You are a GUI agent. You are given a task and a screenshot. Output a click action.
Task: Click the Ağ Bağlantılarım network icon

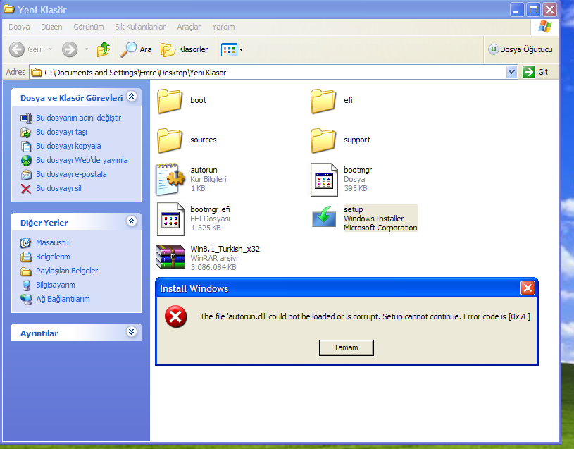point(26,299)
